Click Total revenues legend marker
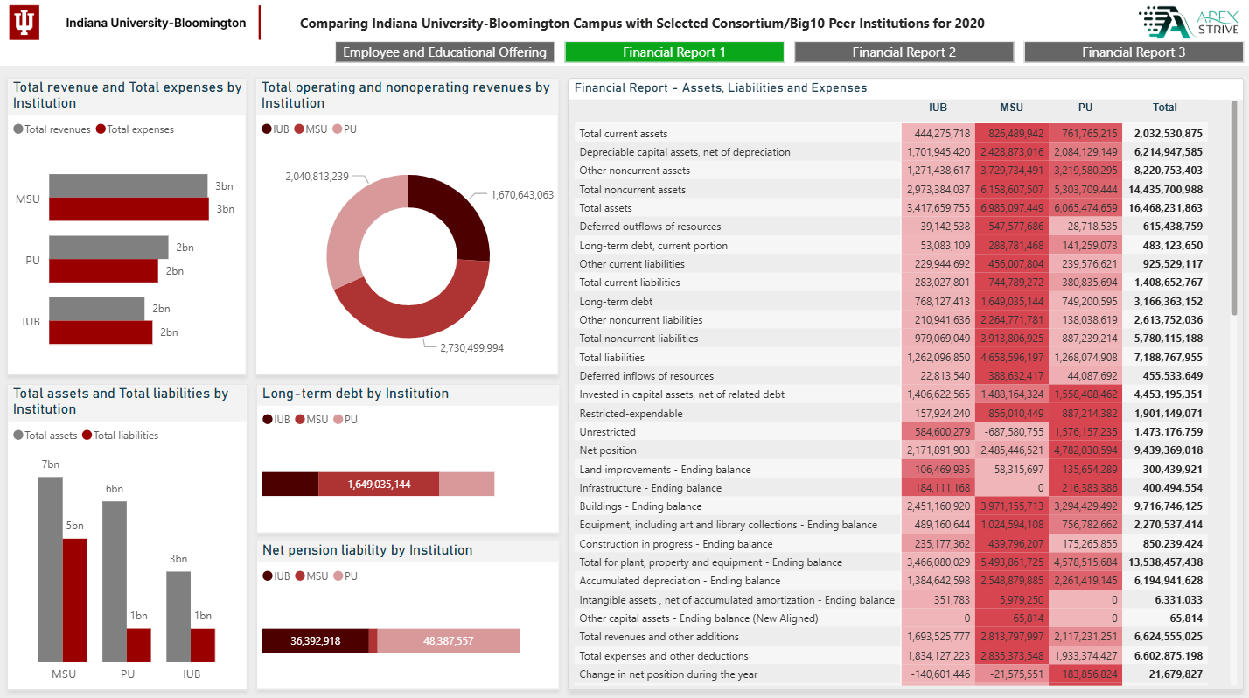 [x=18, y=129]
